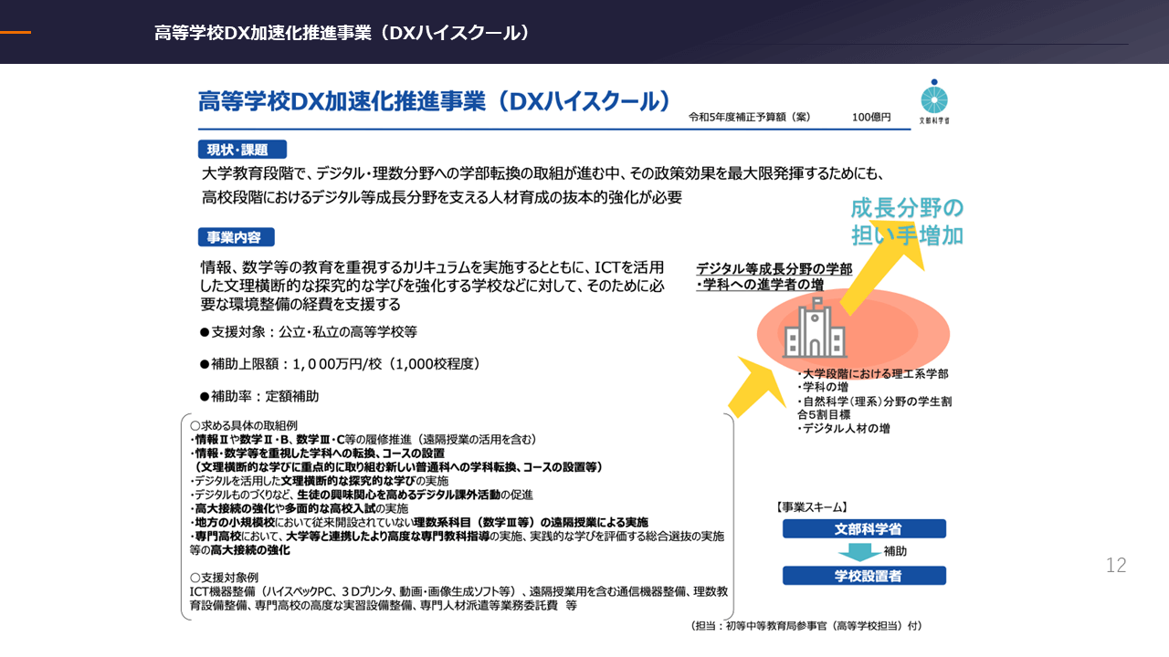Select the 成長分野の担い手増加 teal text
Screen dimensions: 1169x657
click(x=906, y=221)
